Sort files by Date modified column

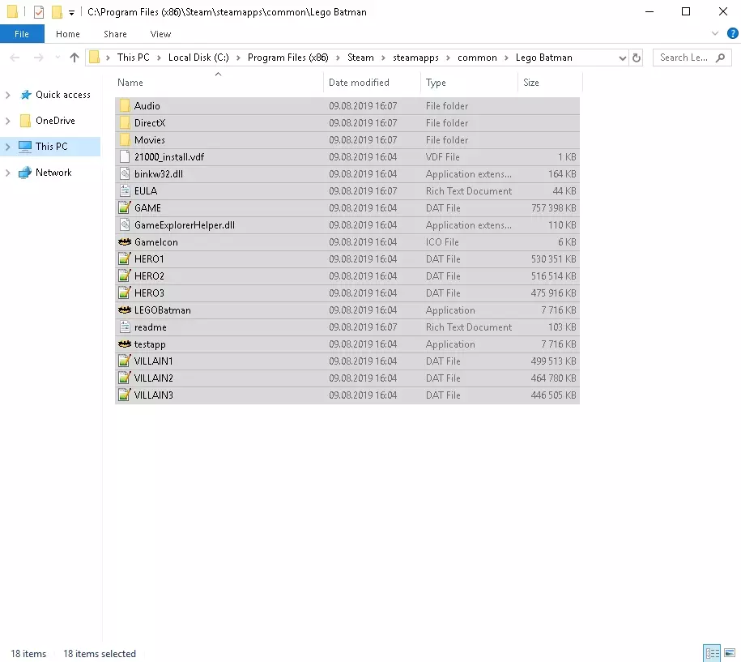coord(359,83)
